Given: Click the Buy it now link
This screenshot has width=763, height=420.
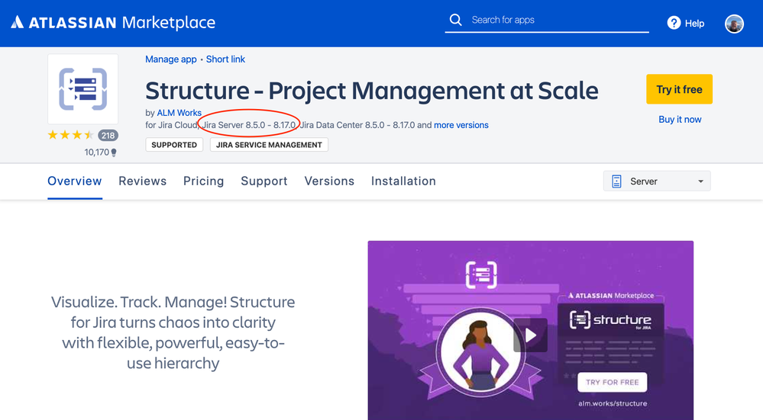Looking at the screenshot, I should 680,120.
